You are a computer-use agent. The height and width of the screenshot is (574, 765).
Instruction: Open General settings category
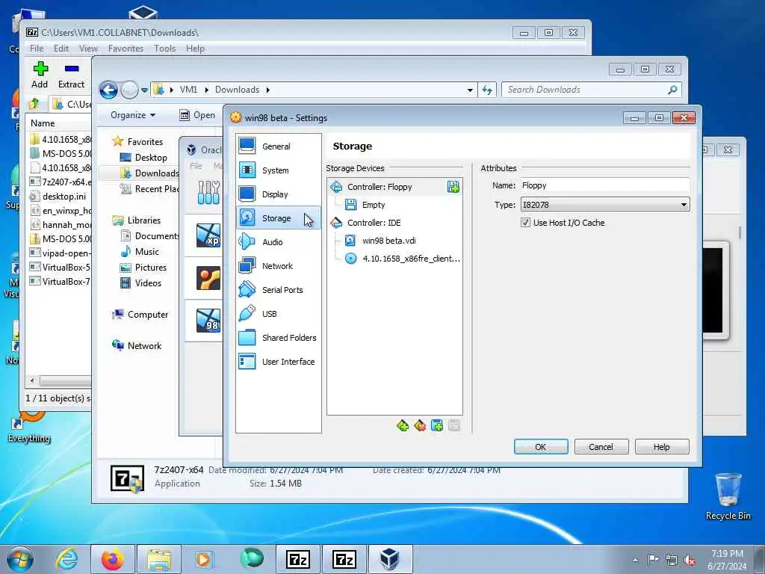(278, 146)
